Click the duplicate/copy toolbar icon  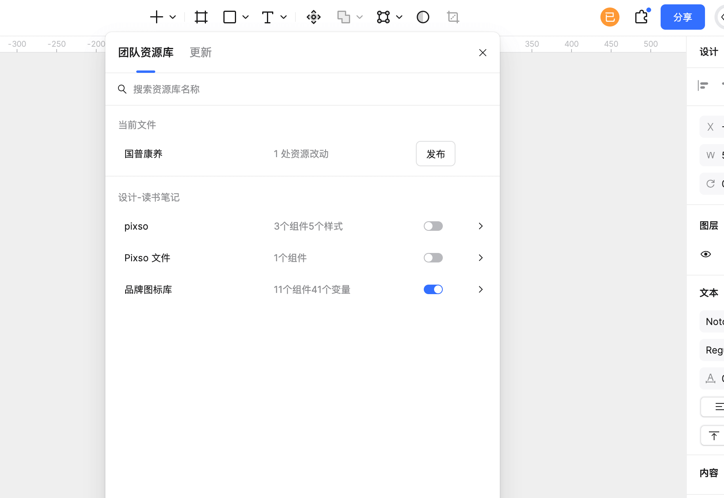[x=343, y=17]
